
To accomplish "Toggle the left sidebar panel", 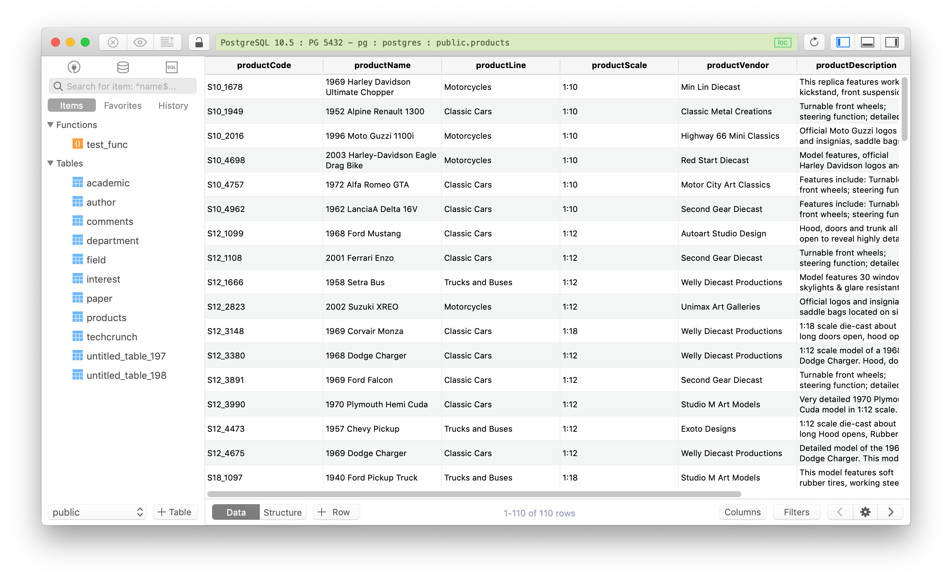I will pyautogui.click(x=843, y=42).
